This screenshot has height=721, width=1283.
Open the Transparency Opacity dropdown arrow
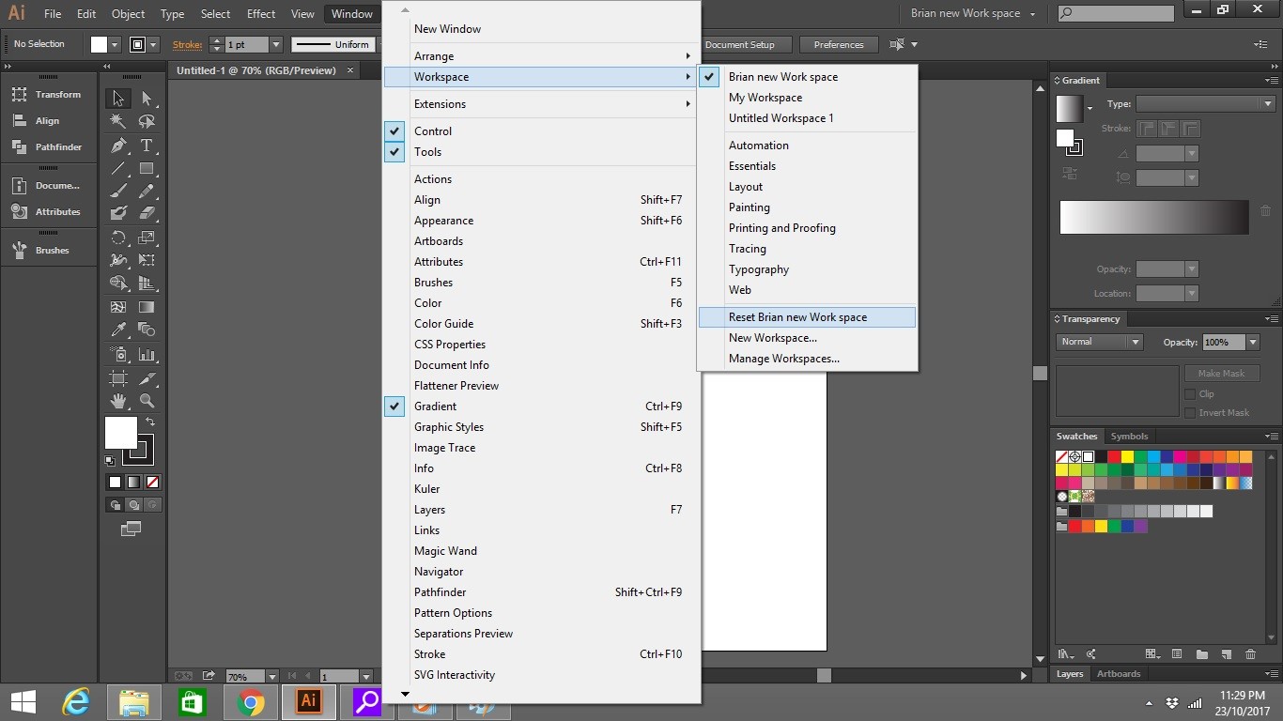[x=1253, y=343]
